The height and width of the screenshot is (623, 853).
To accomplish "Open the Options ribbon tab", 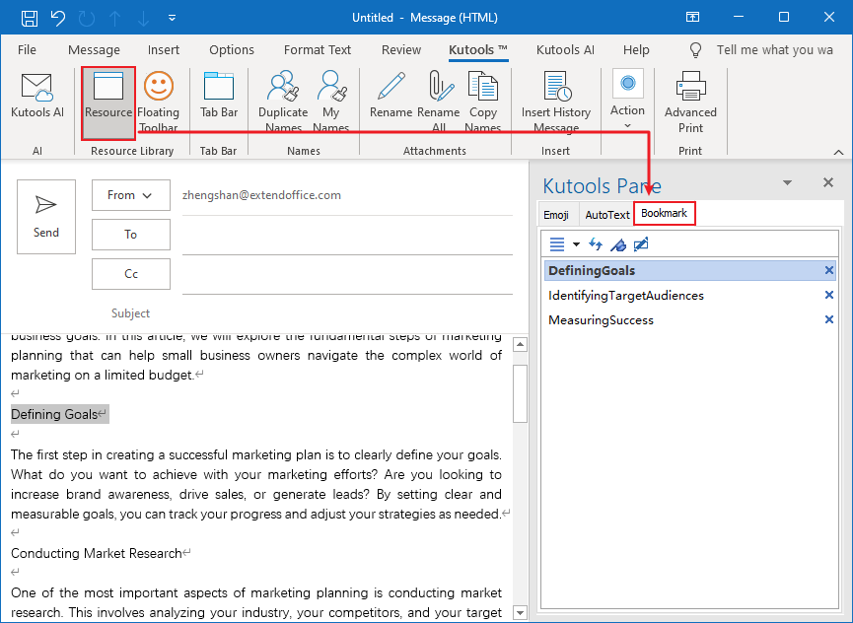I will coord(232,50).
